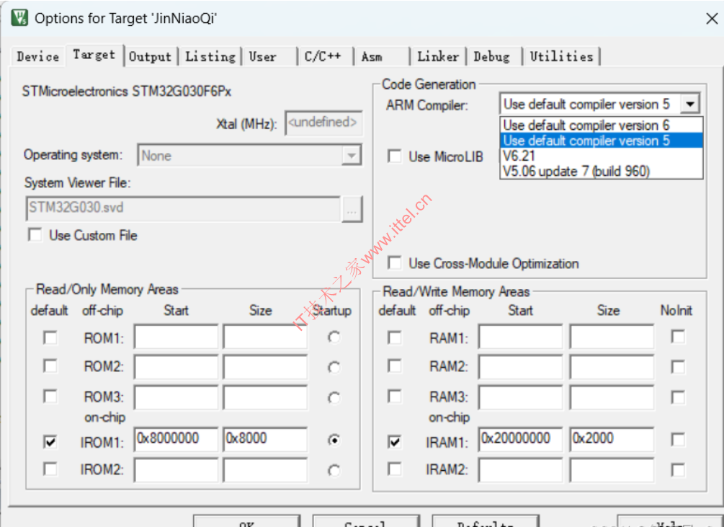The width and height of the screenshot is (724, 527).
Task: Edit the IRAM1 Start address 0x20000000
Action: tap(520, 439)
